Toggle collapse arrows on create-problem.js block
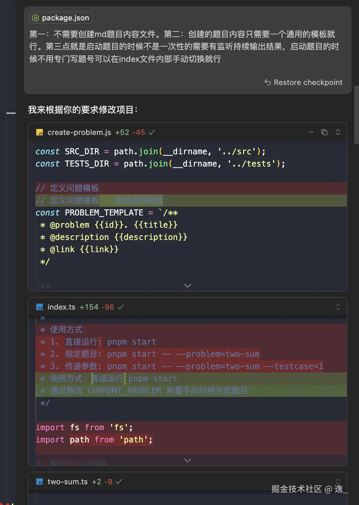 pyautogui.click(x=338, y=132)
